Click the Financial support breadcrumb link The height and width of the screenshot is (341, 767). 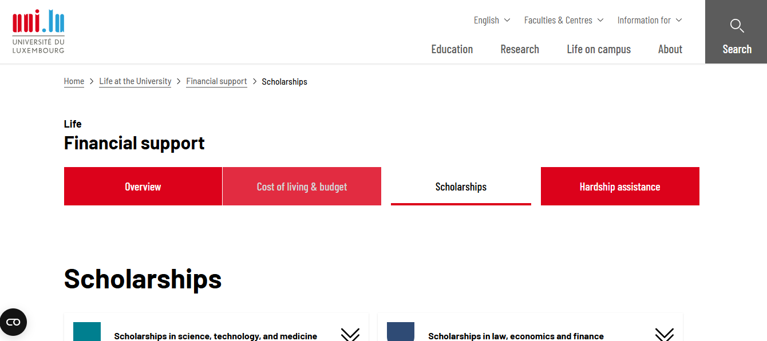tap(216, 81)
